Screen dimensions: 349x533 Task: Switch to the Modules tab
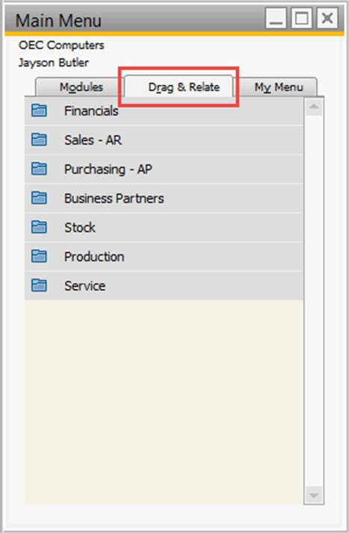pos(80,87)
